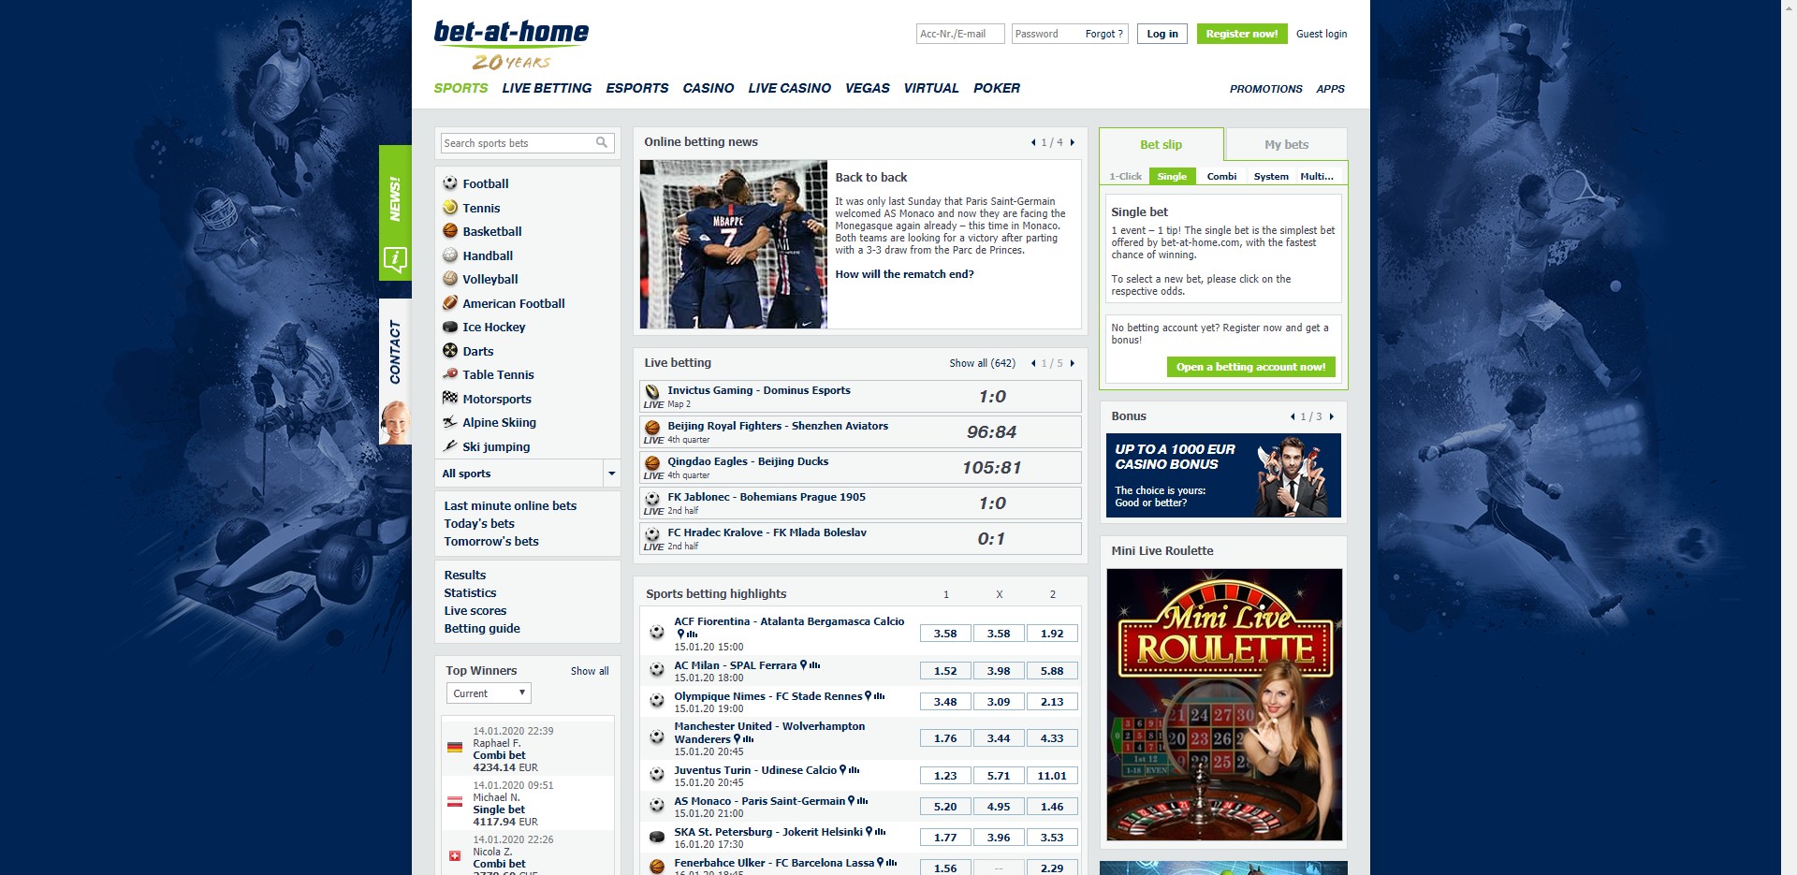Viewport: 1797px width, 875px height.
Task: Click the Motorsports checkered flag icon
Action: coord(450,399)
